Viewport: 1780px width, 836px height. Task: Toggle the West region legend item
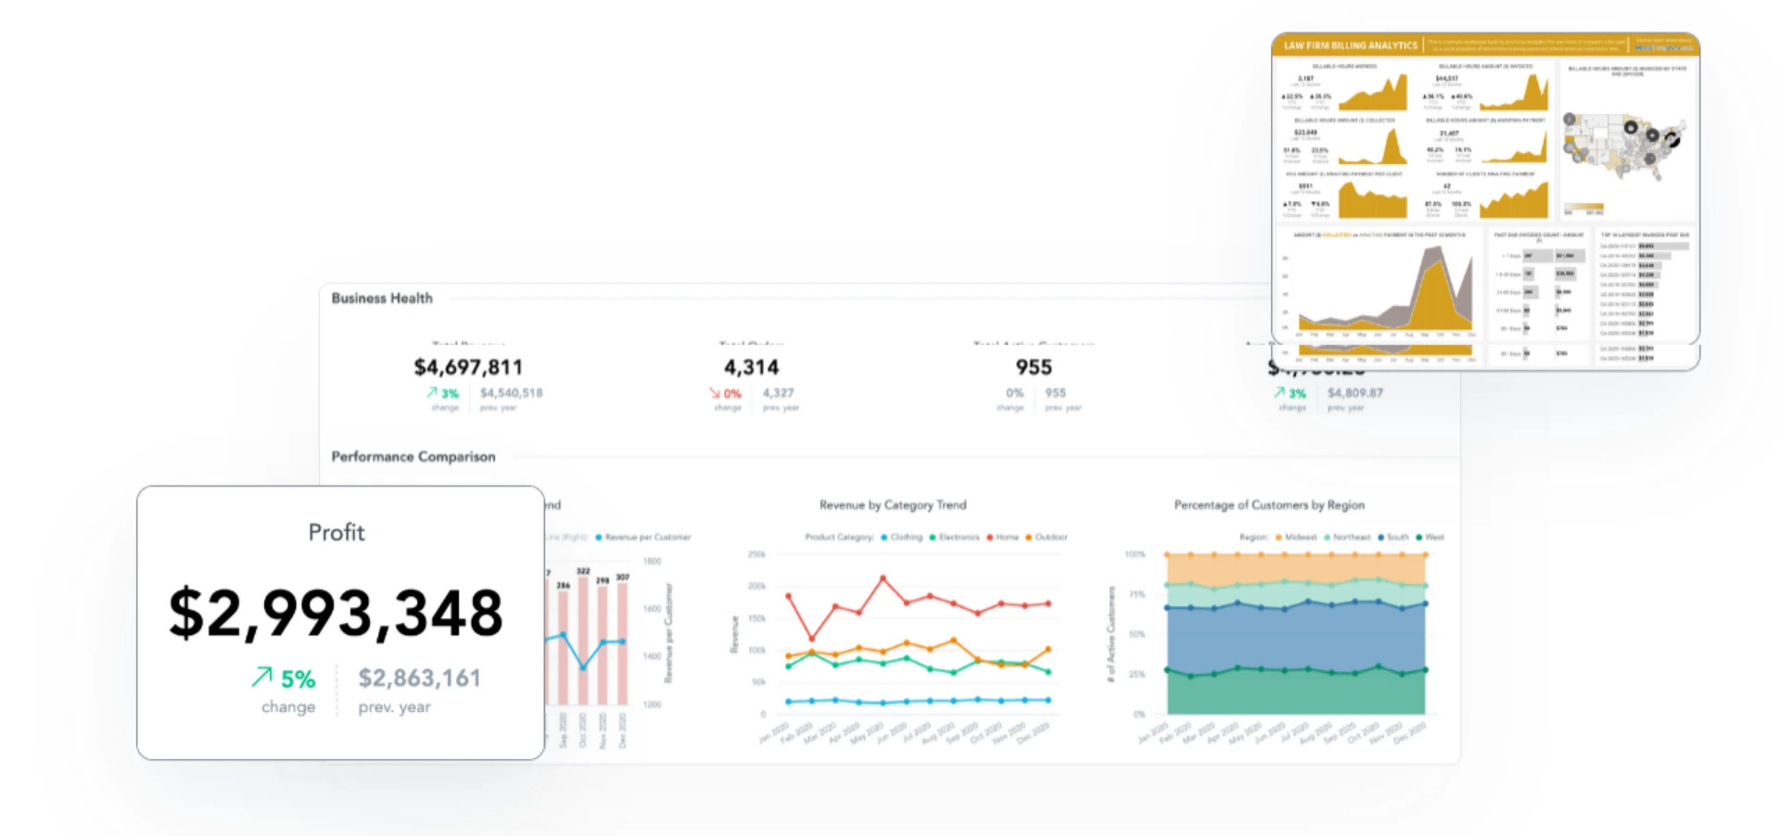1430,537
